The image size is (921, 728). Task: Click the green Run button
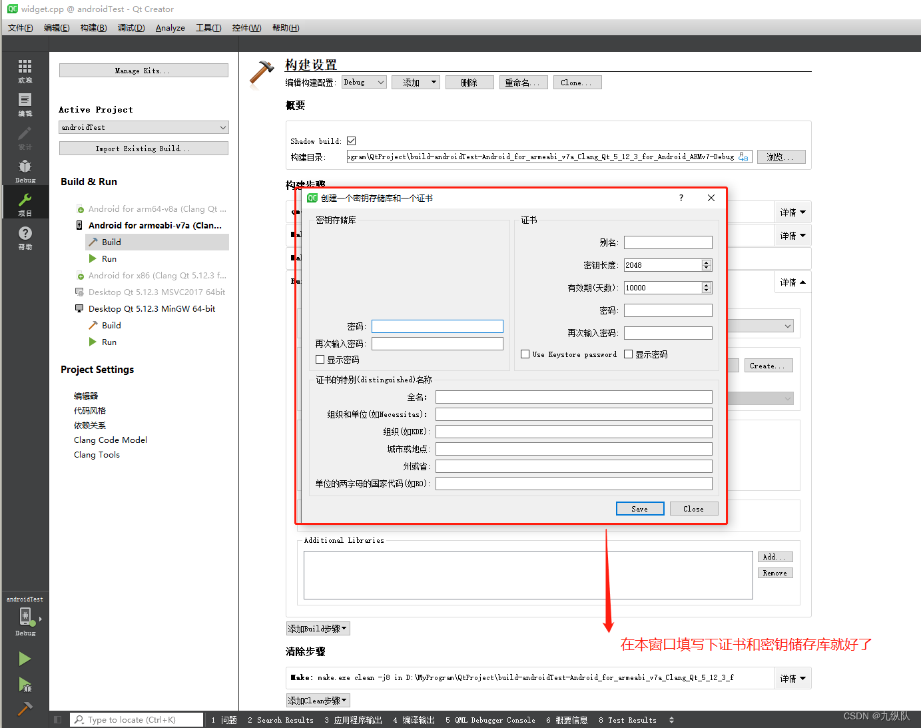[x=25, y=659]
